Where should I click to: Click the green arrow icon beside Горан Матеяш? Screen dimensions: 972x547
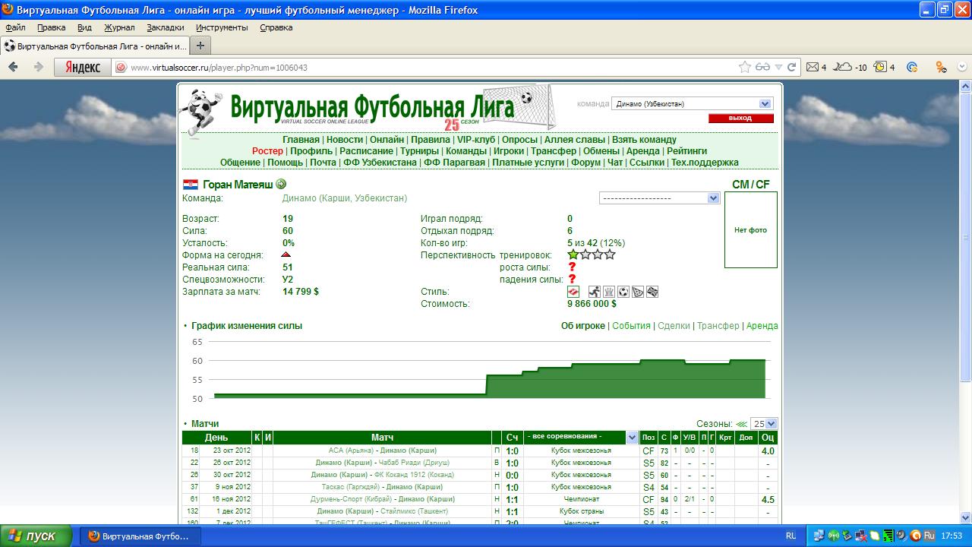pos(281,184)
